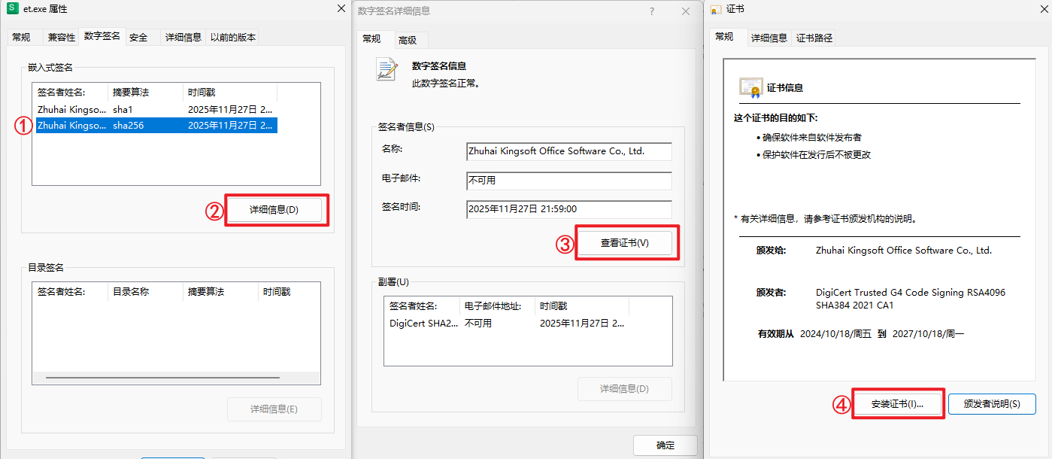
Task: Click the help question mark button
Action: coord(651,11)
